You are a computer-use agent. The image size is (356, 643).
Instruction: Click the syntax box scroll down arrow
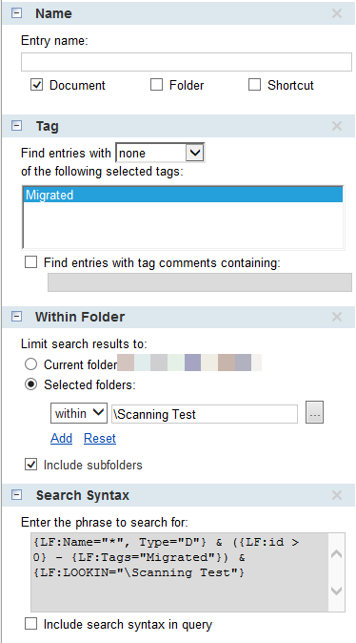[336, 591]
